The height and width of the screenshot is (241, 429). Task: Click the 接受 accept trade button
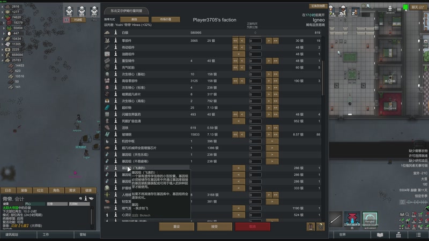pyautogui.click(x=214, y=227)
